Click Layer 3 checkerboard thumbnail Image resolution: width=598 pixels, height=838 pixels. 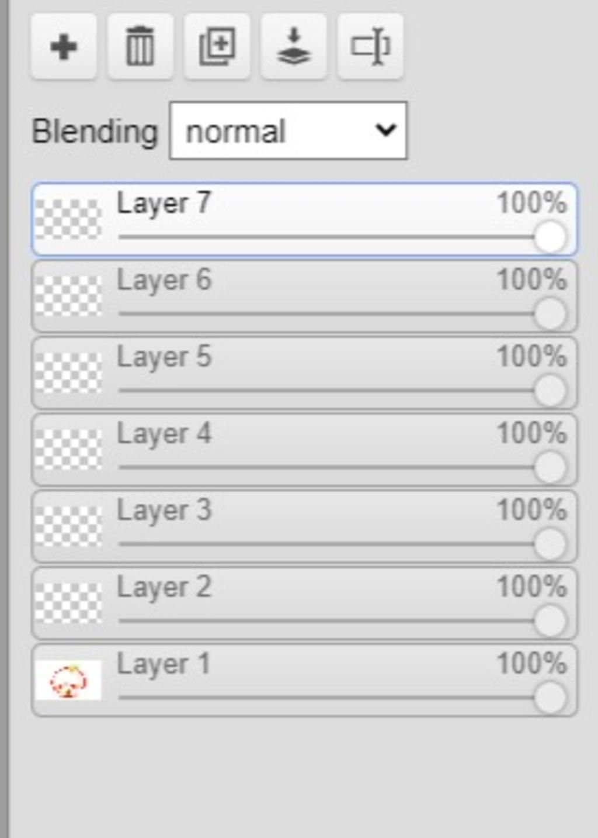[68, 526]
